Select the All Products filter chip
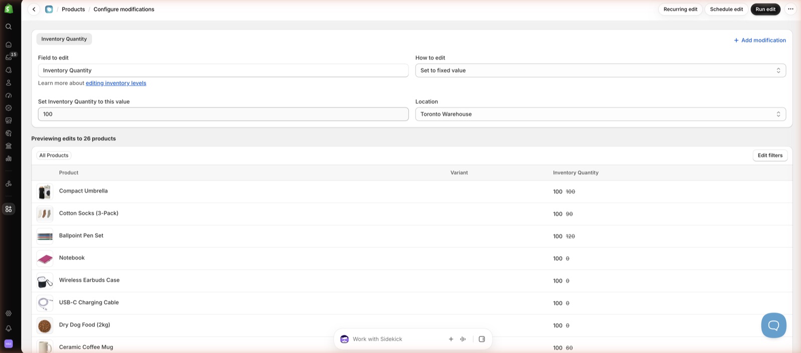The height and width of the screenshot is (353, 801). tap(54, 155)
